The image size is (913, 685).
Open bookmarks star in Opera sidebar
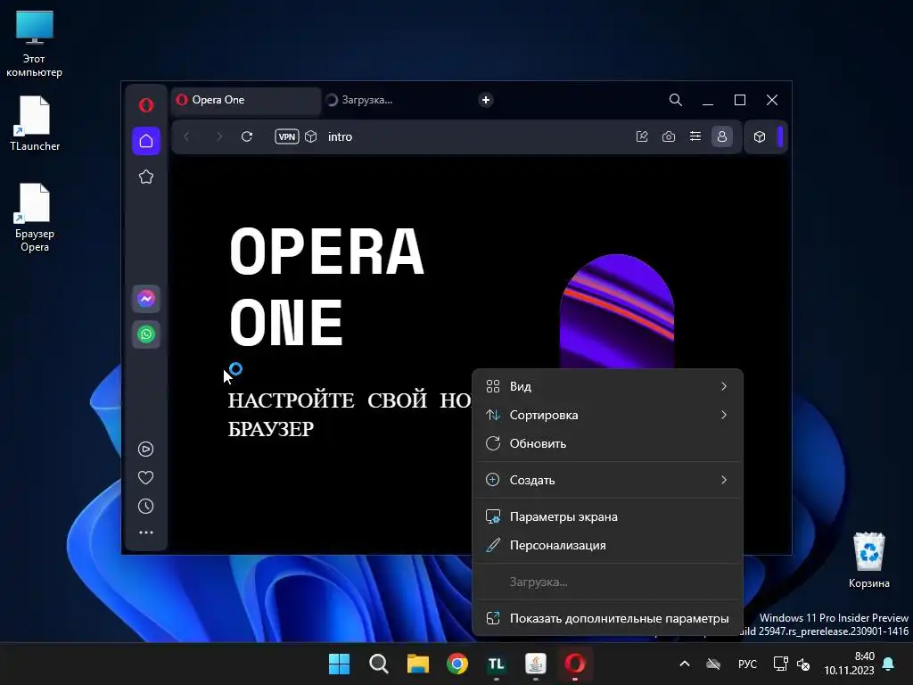tap(146, 177)
